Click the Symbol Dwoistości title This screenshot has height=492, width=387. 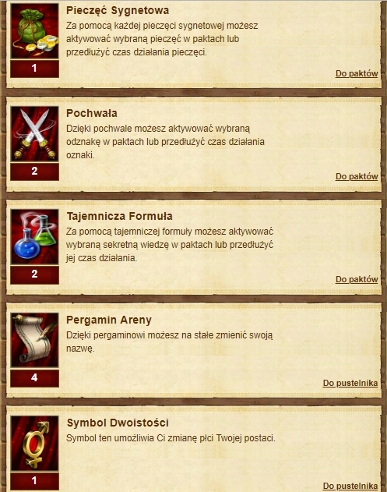pos(118,423)
